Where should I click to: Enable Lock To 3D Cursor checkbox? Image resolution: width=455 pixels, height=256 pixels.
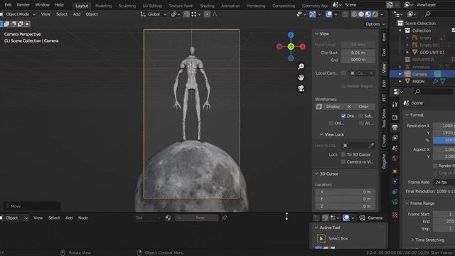tap(343, 154)
